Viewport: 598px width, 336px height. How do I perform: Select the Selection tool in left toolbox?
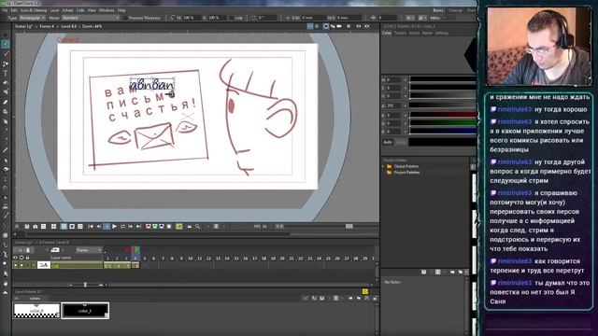(6, 44)
